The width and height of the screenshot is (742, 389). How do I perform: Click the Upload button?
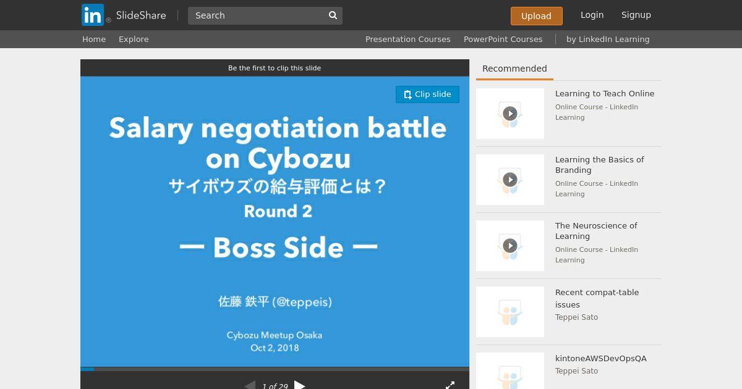pyautogui.click(x=536, y=16)
